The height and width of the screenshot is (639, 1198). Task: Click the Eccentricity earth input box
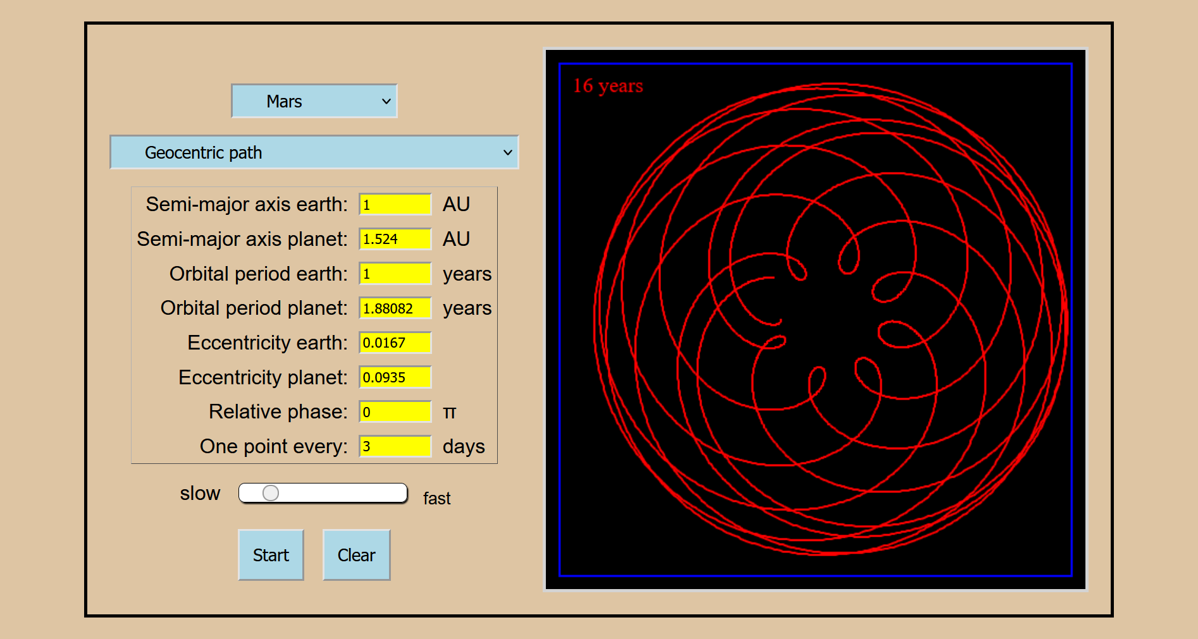tap(395, 343)
